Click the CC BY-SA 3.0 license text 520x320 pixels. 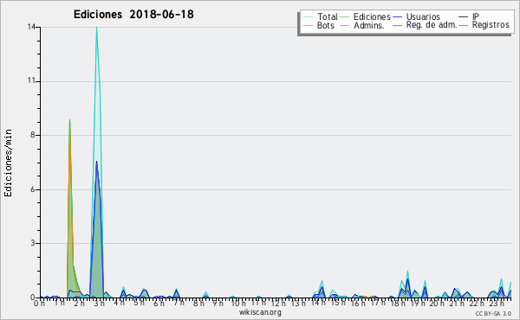click(493, 313)
